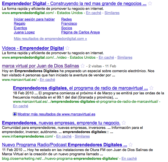Open sitelink Iniciar sesión para hablar
Viewport: 168px width, 162px height.
coord(34,19)
